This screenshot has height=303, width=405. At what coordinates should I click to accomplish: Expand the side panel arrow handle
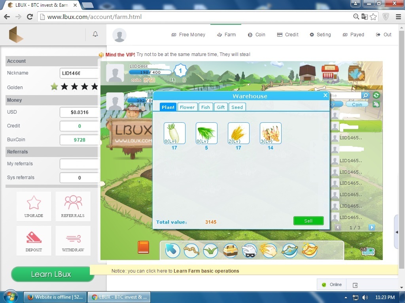(397, 232)
